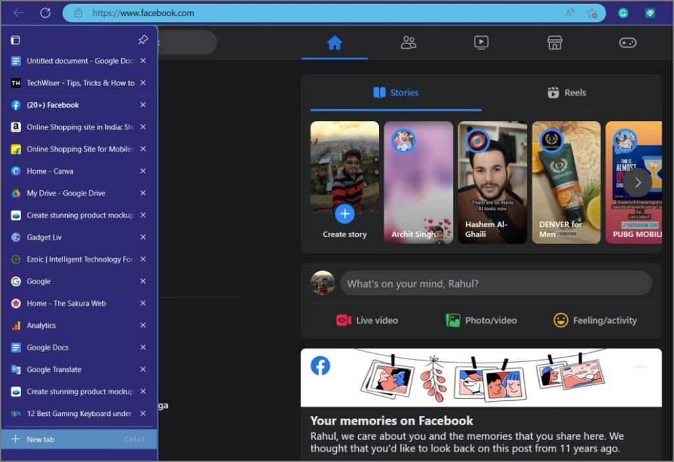Open Facebook Friends icon
Viewport: 674px width, 462px height.
pos(408,43)
